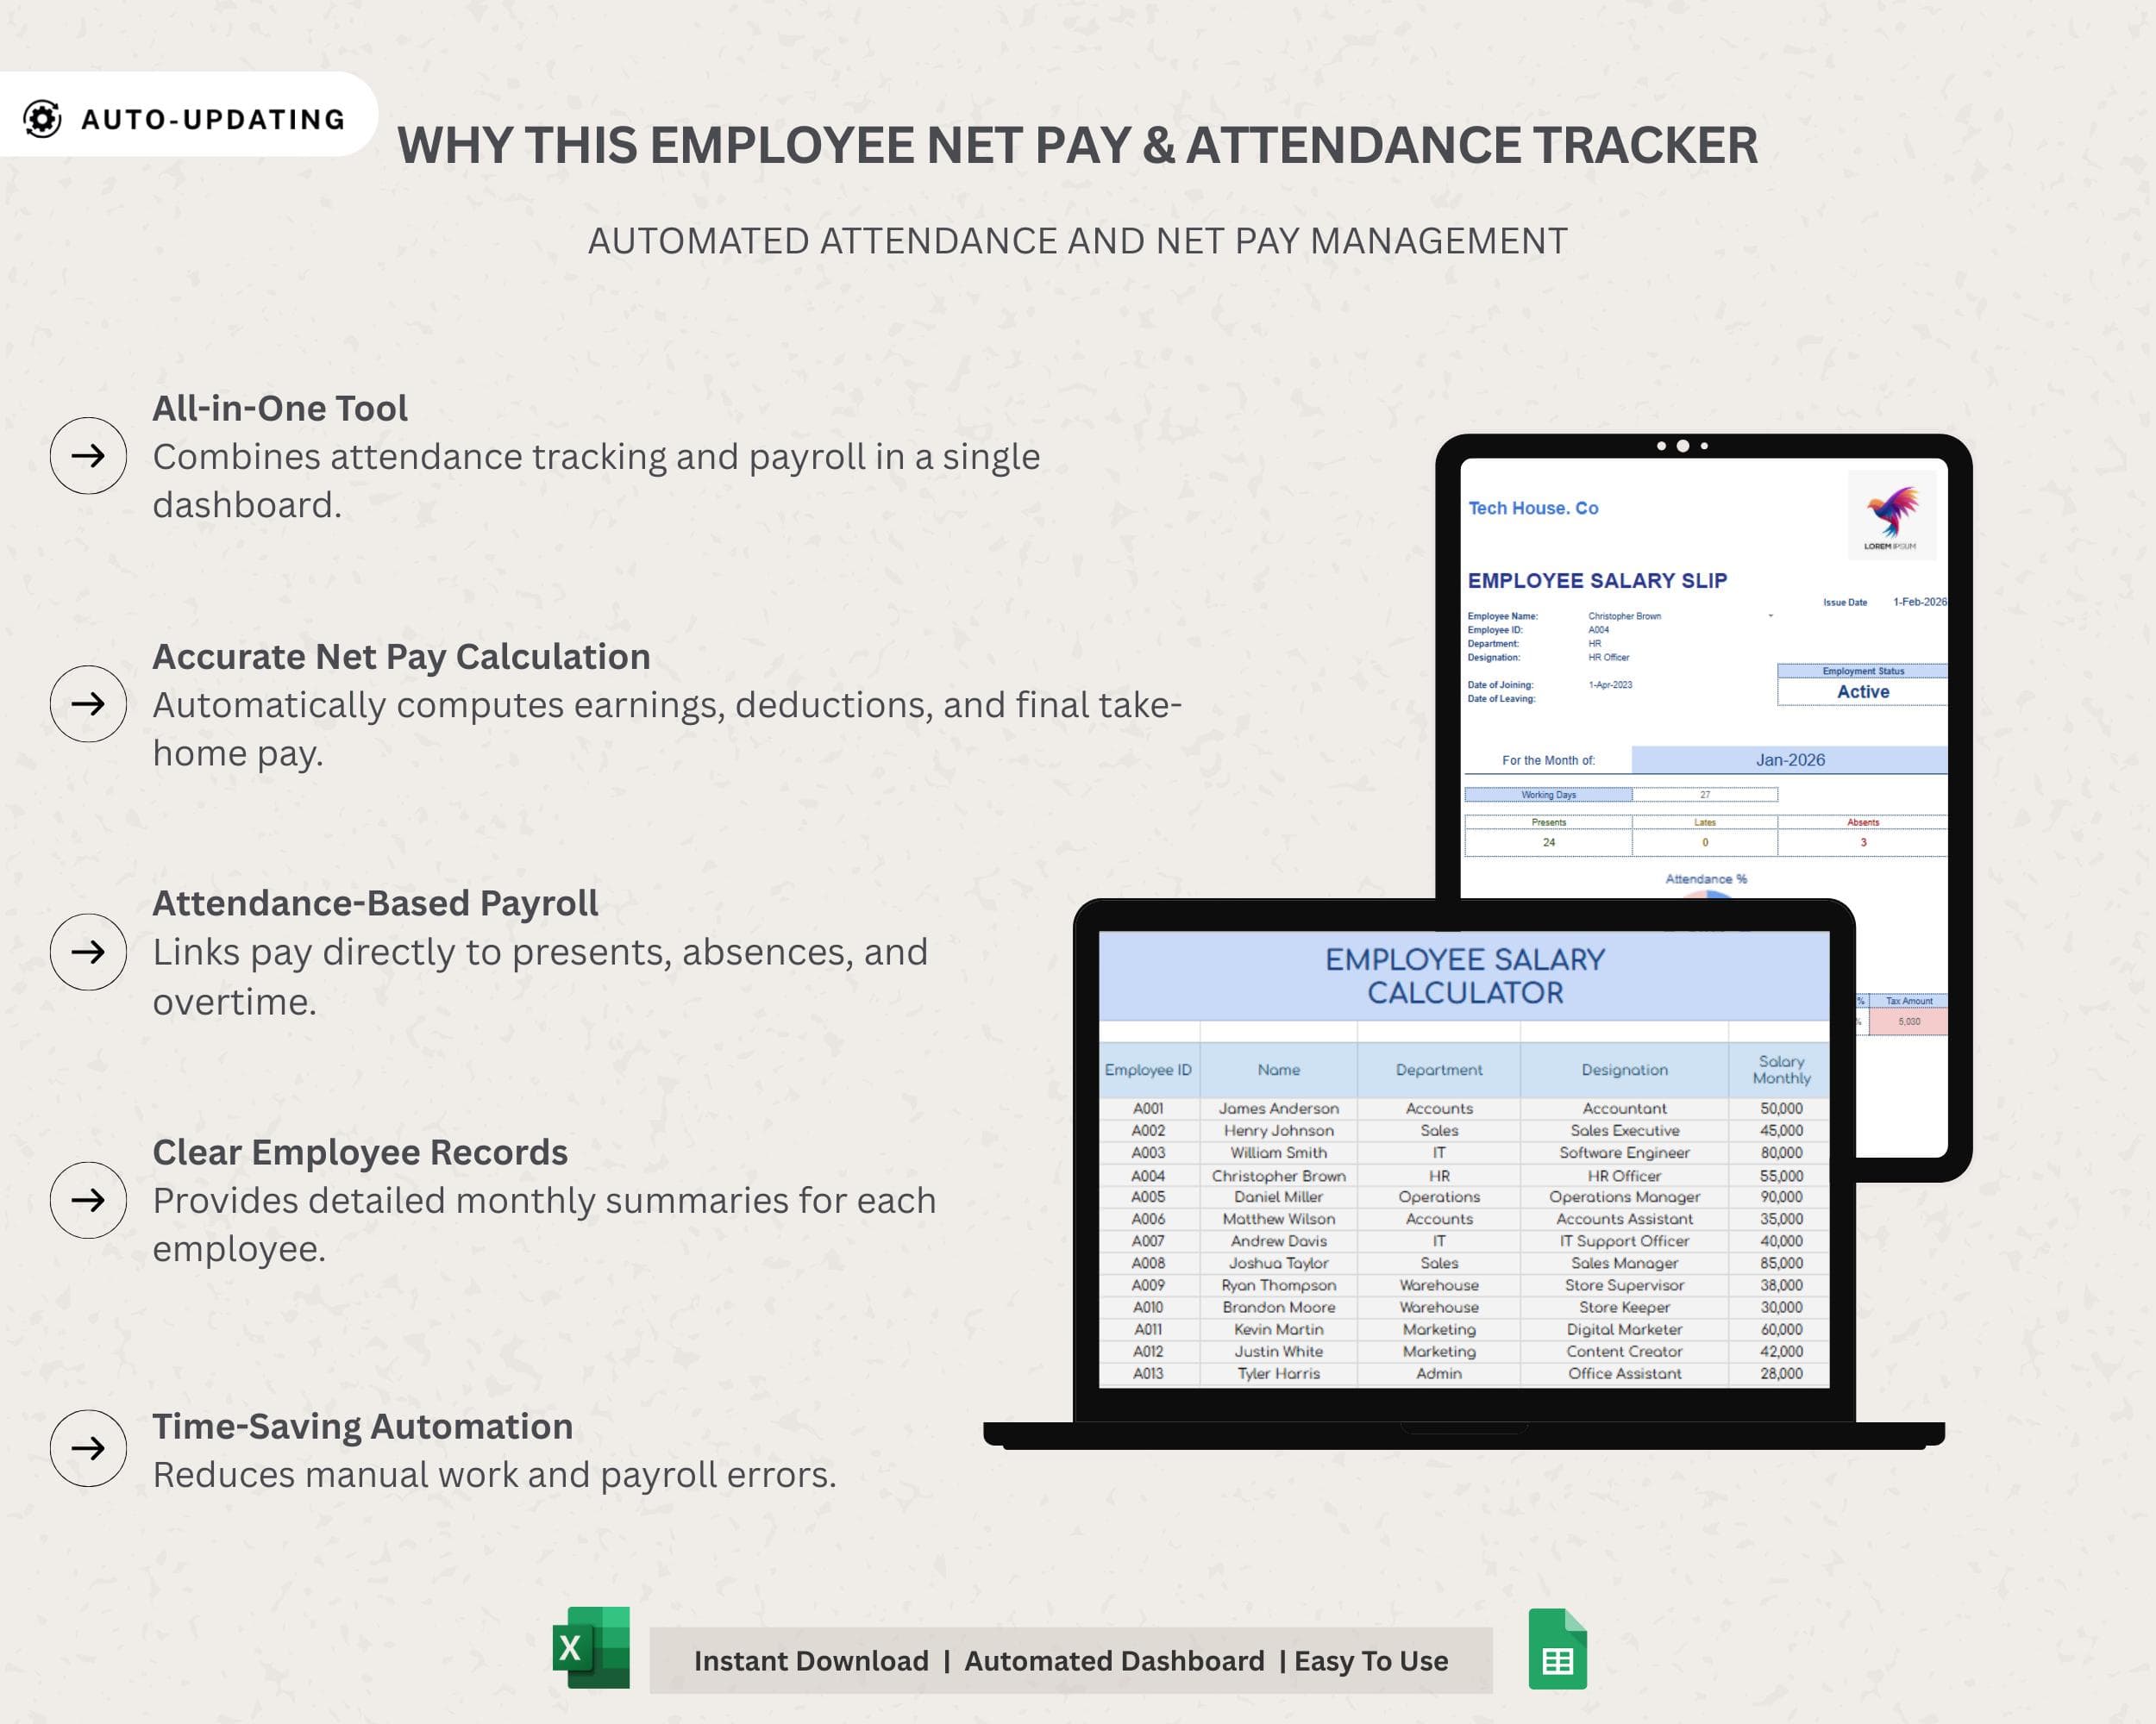Click the Absents count 3
Viewport: 2156px width, 1724px height.
(x=1862, y=842)
